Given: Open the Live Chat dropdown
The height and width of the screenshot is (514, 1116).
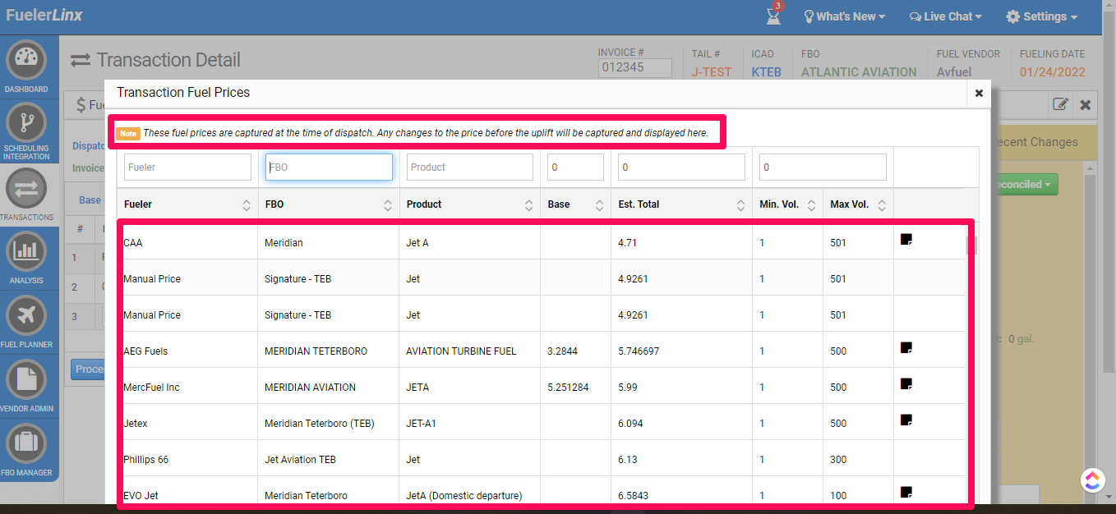Looking at the screenshot, I should pos(946,16).
